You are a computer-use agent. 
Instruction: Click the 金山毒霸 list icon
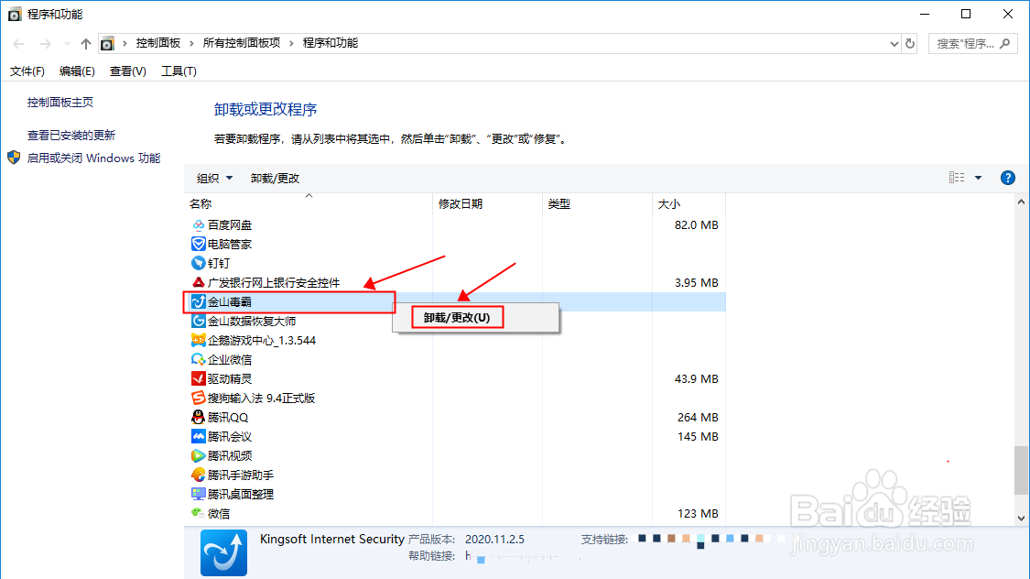click(199, 301)
